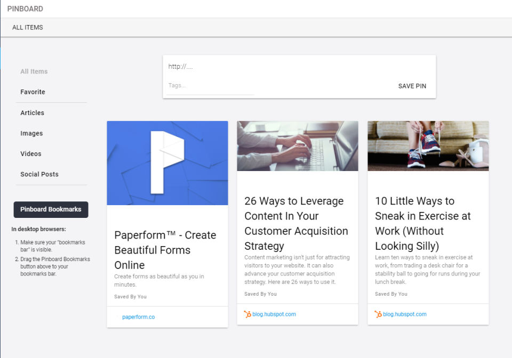Open Social Posts category
The image size is (512, 358).
coord(39,174)
